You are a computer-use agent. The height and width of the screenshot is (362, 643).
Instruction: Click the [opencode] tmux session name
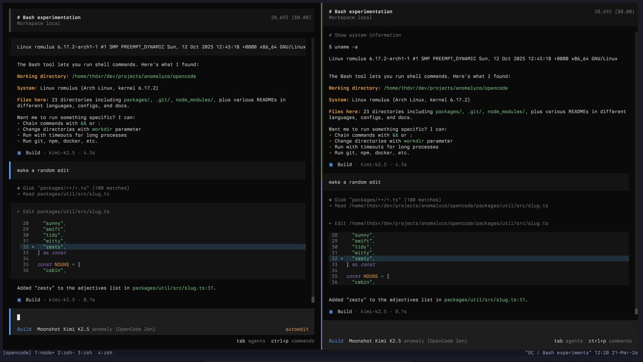tap(17, 352)
